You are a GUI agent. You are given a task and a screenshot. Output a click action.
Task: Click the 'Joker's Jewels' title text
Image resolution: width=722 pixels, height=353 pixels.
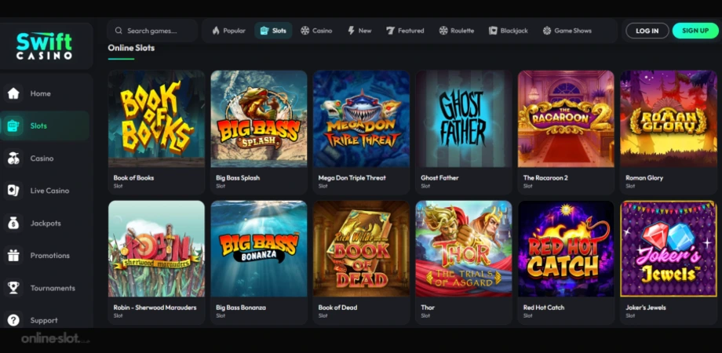point(646,308)
